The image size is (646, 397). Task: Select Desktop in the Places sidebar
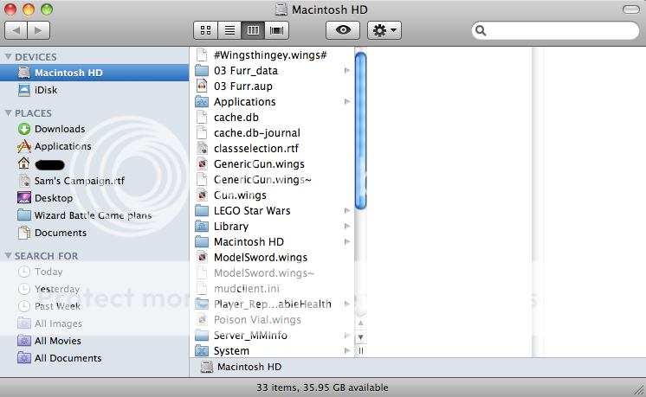click(x=53, y=198)
